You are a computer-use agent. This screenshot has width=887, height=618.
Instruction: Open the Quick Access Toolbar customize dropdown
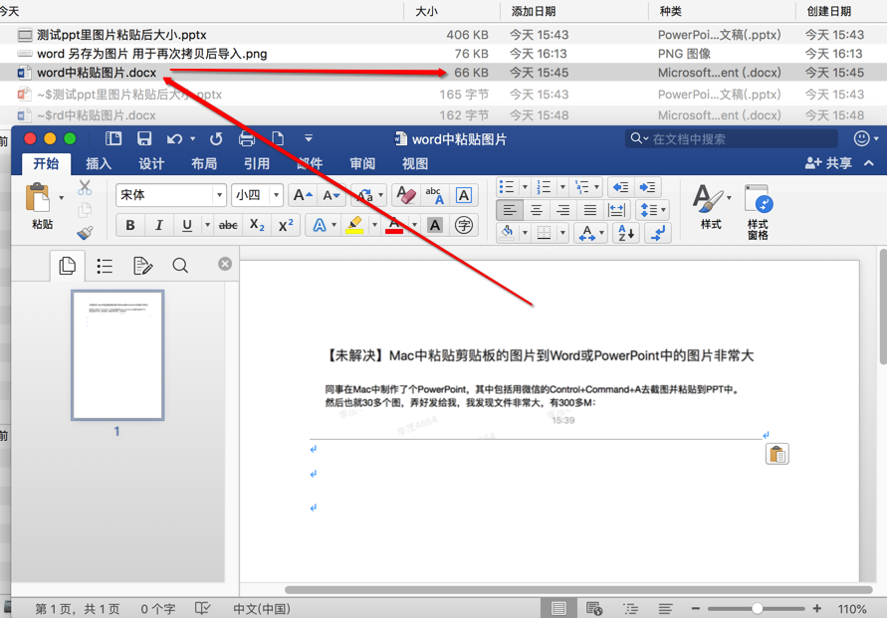pyautogui.click(x=309, y=138)
